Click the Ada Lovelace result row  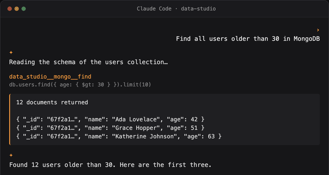pyautogui.click(x=110, y=119)
